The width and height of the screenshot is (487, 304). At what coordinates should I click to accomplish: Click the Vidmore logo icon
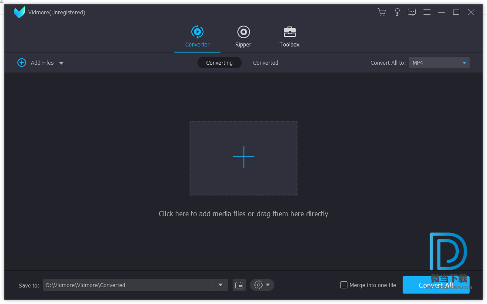(19, 13)
